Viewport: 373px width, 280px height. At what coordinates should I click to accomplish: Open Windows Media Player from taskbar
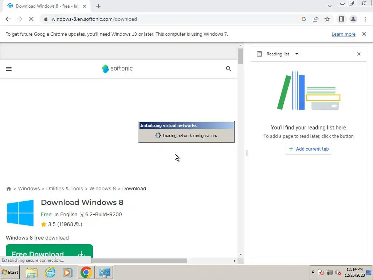tap(68, 272)
